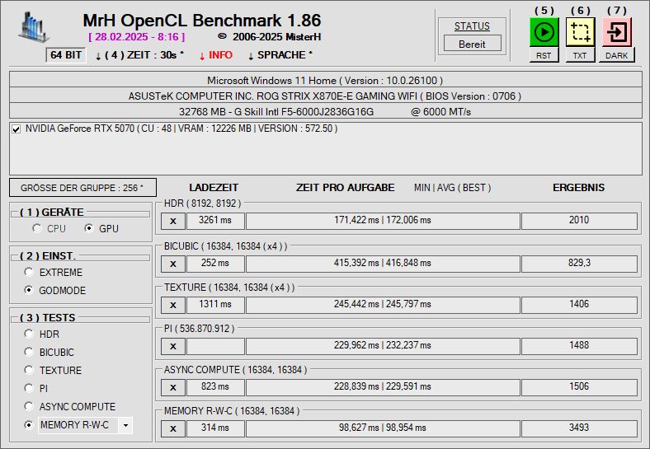Image resolution: width=650 pixels, height=449 pixels.
Task: Select the BICUBIC test radio button
Action: pyautogui.click(x=29, y=352)
